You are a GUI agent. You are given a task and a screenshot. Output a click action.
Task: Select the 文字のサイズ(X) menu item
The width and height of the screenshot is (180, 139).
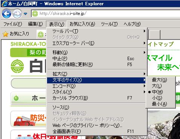pos(97,80)
